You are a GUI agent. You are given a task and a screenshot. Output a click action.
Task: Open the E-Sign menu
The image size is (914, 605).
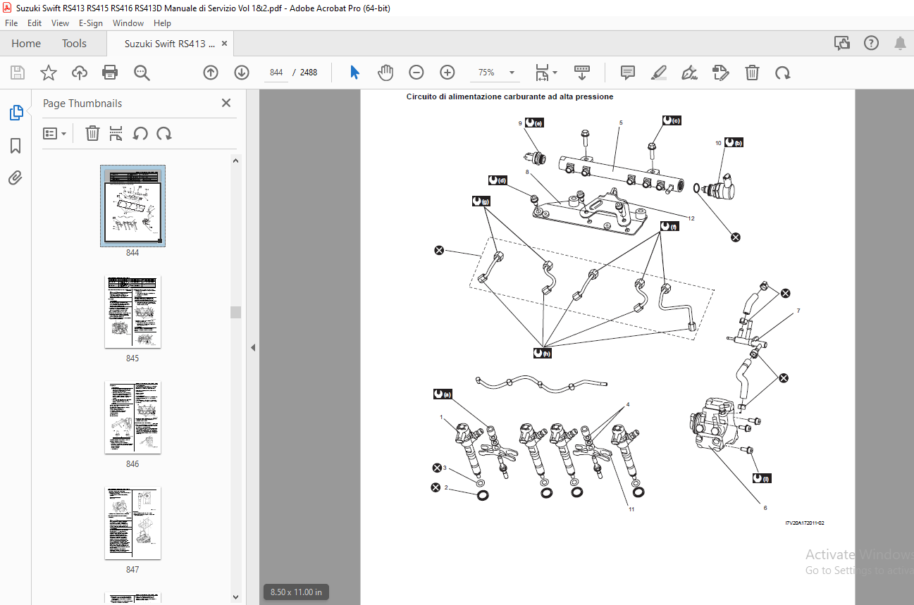click(x=91, y=23)
